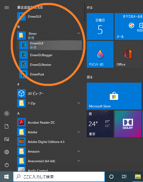Viewport: 143px width, 182px height.
Task: Open the Office tile
Action: [x=128, y=54]
